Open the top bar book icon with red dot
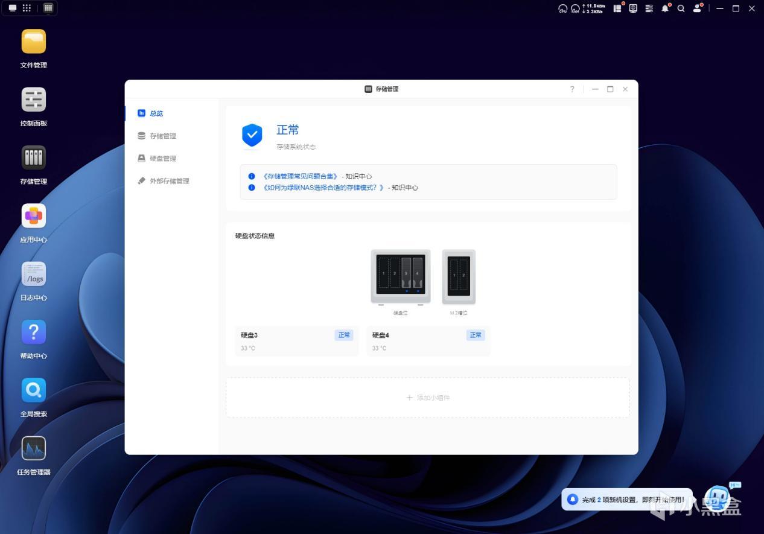This screenshot has width=764, height=534. point(619,8)
